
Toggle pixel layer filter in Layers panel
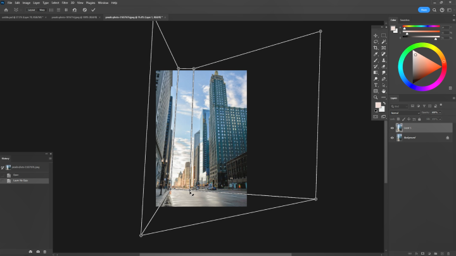click(x=412, y=106)
